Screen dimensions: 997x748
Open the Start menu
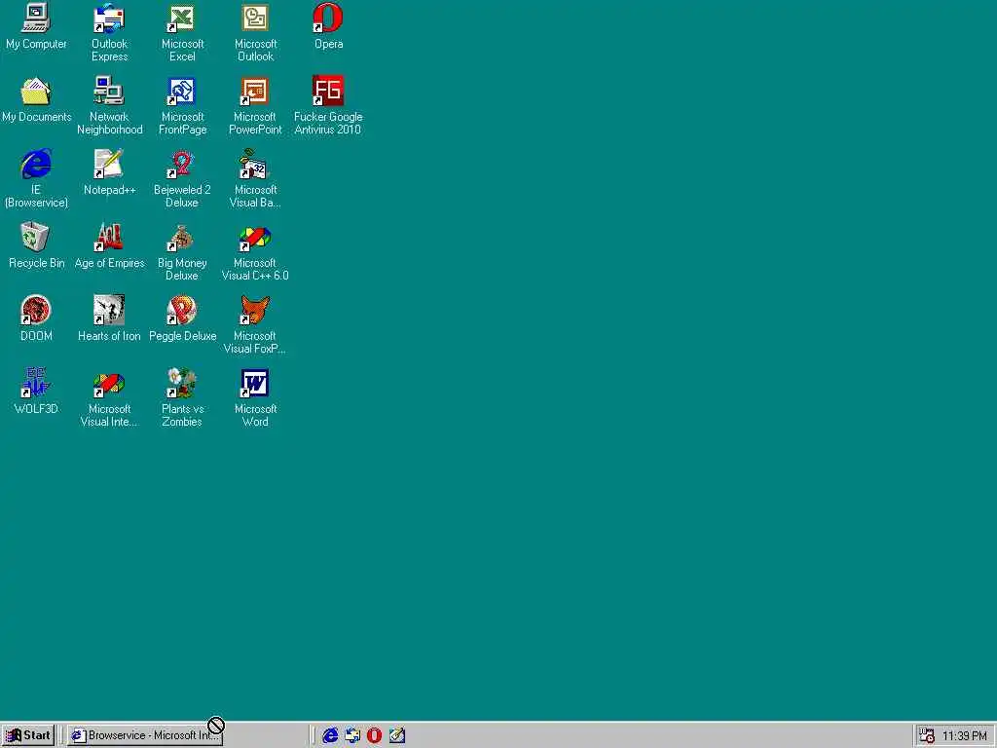[28, 735]
